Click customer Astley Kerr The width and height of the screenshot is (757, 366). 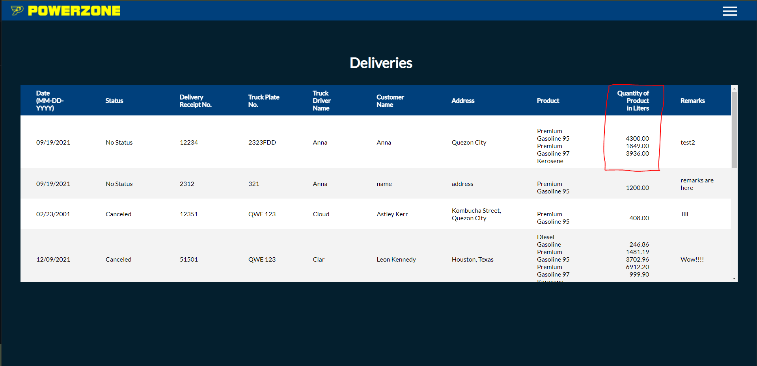(392, 214)
